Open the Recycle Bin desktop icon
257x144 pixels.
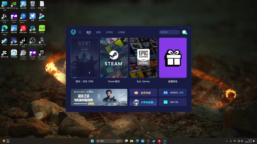32,5
